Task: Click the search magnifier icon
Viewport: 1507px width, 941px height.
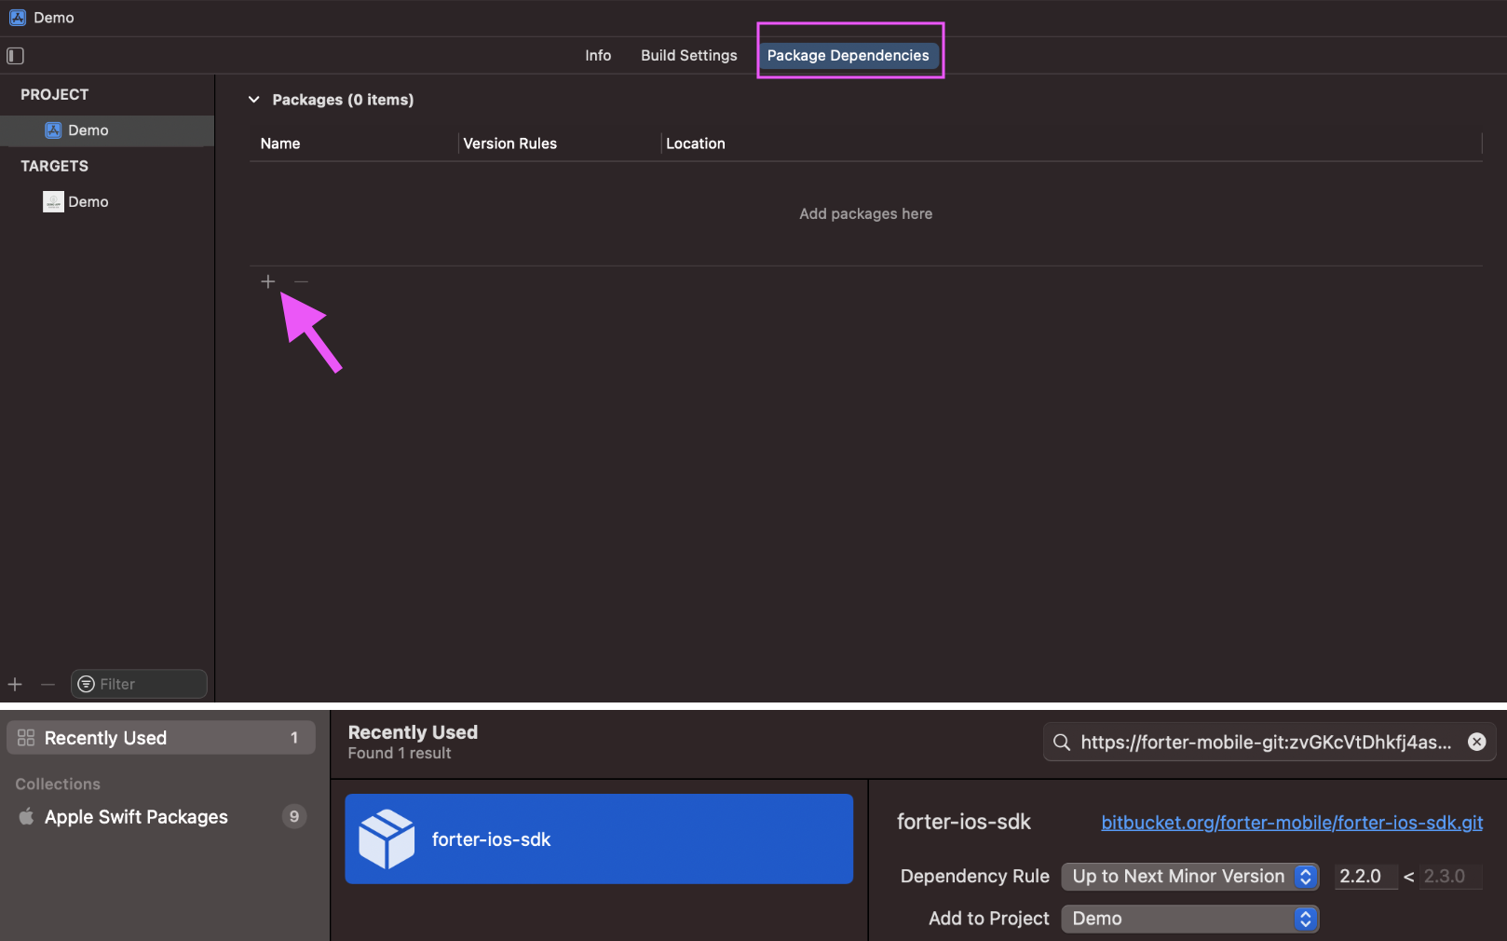Action: click(1062, 743)
